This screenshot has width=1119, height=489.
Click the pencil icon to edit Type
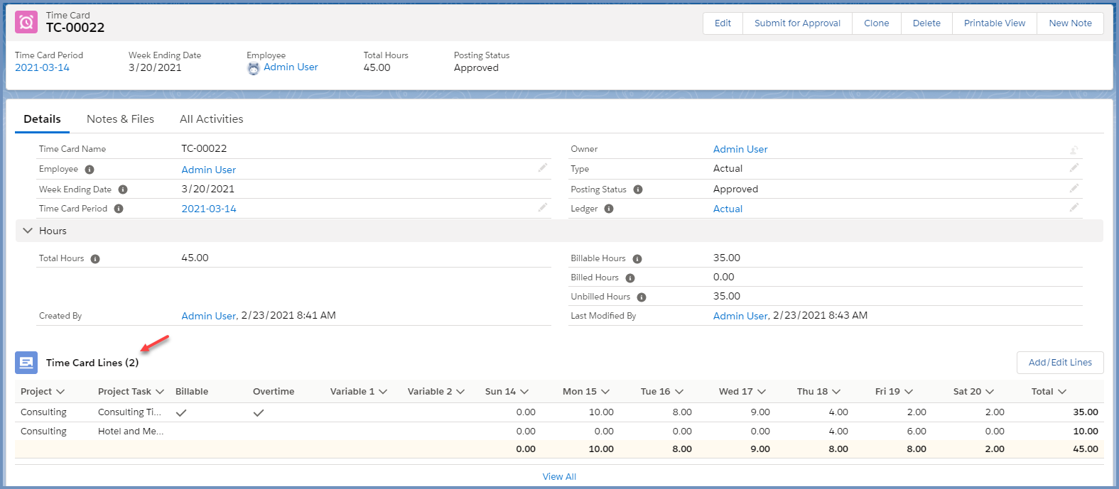click(1074, 168)
